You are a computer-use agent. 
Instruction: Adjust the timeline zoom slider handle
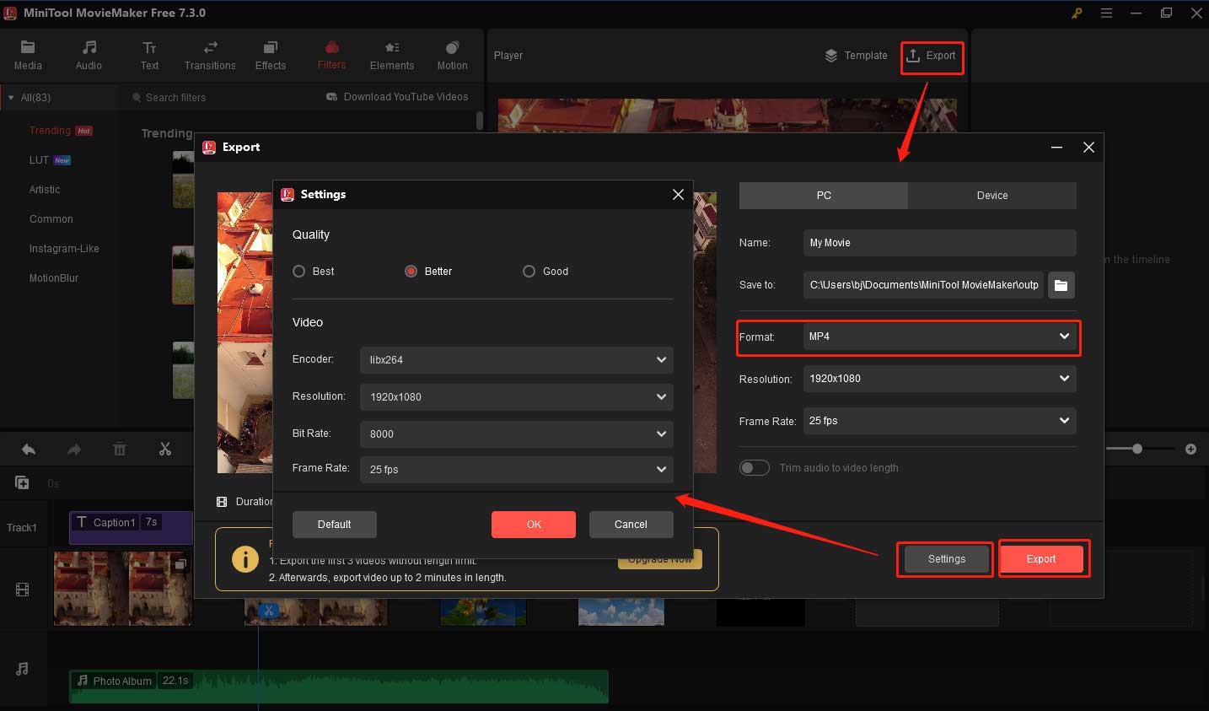(1137, 449)
